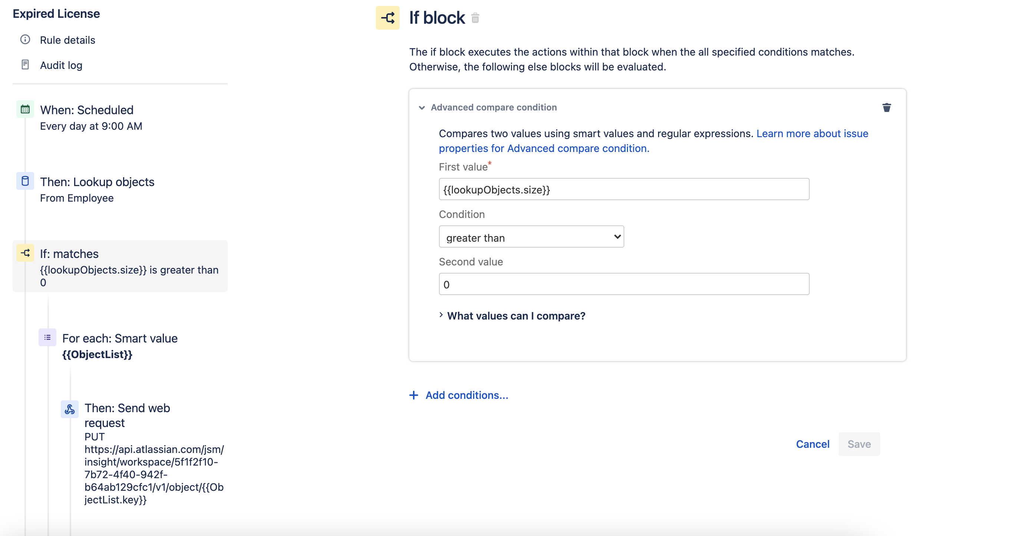Click the Send web request webhook icon
Viewport: 1021px width, 536px height.
69,409
